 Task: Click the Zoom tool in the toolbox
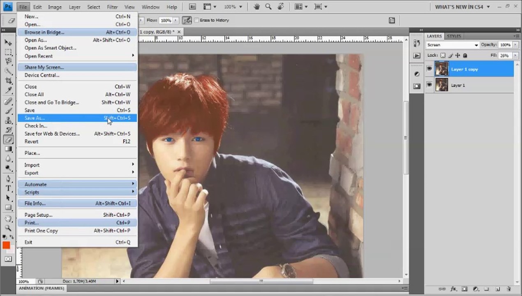tap(8, 227)
